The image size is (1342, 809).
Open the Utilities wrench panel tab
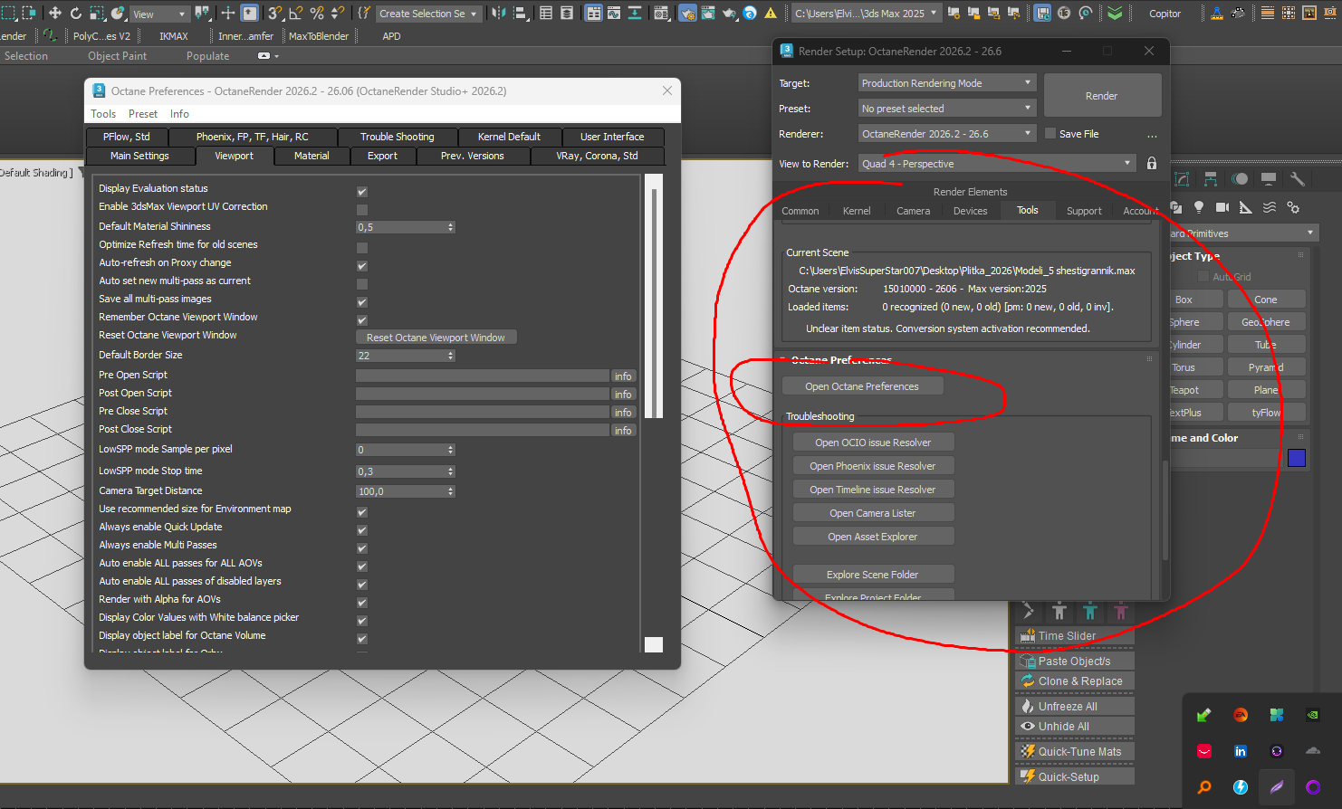(x=1298, y=179)
